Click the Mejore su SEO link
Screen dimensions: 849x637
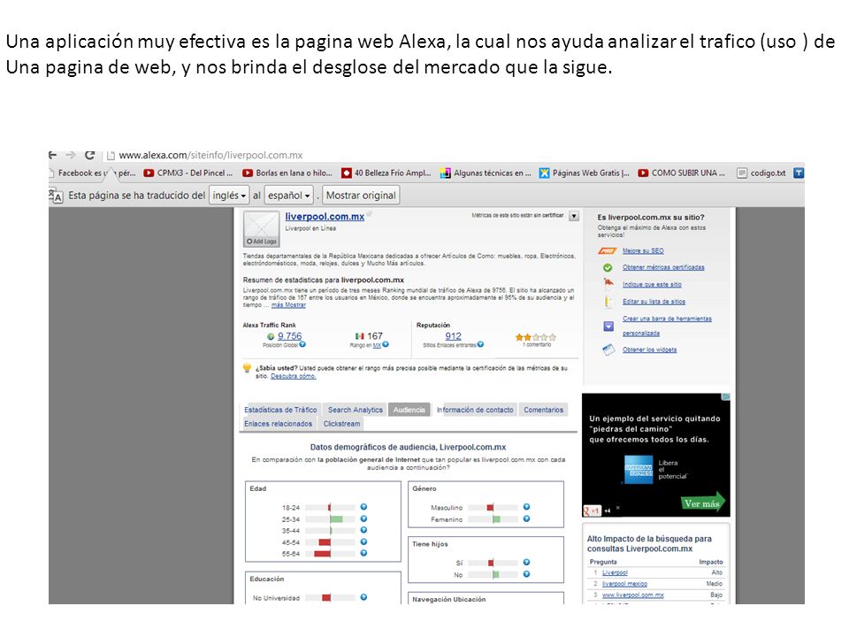[643, 250]
